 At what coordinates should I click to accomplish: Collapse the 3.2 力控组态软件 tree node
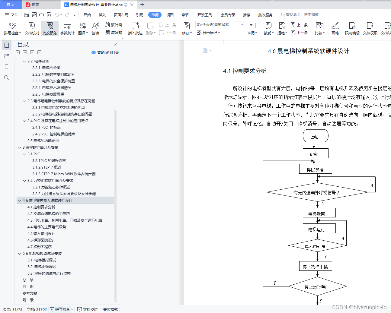(x=24, y=181)
